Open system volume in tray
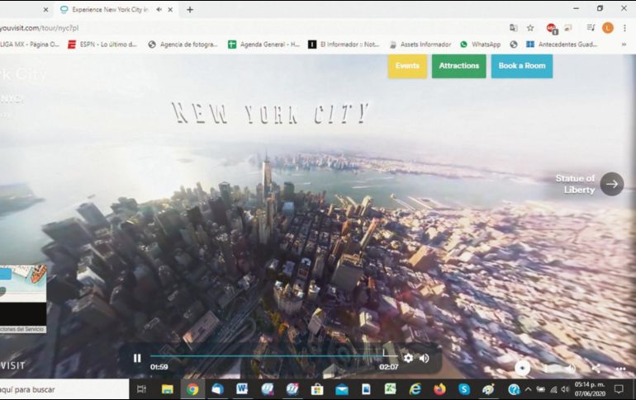Viewport: 636px width, 400px height. [565, 389]
